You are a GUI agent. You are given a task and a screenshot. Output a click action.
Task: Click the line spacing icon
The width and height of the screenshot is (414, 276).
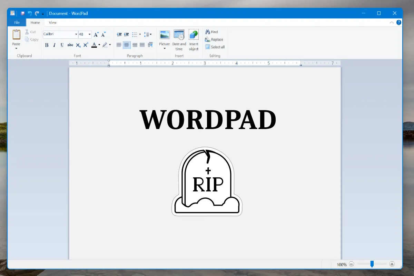point(146,34)
